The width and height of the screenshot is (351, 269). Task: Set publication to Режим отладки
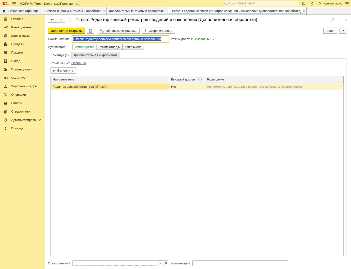click(109, 47)
